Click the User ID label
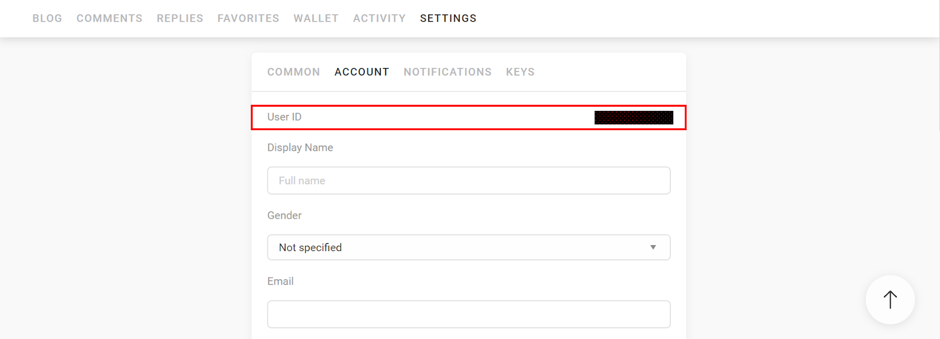 [x=284, y=117]
